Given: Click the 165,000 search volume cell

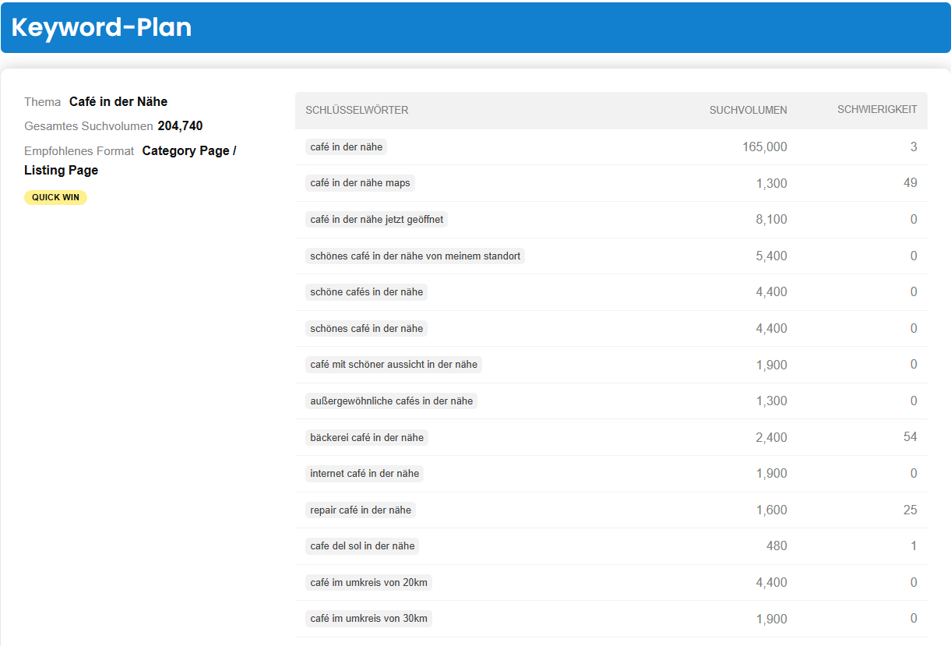Looking at the screenshot, I should click(x=764, y=147).
